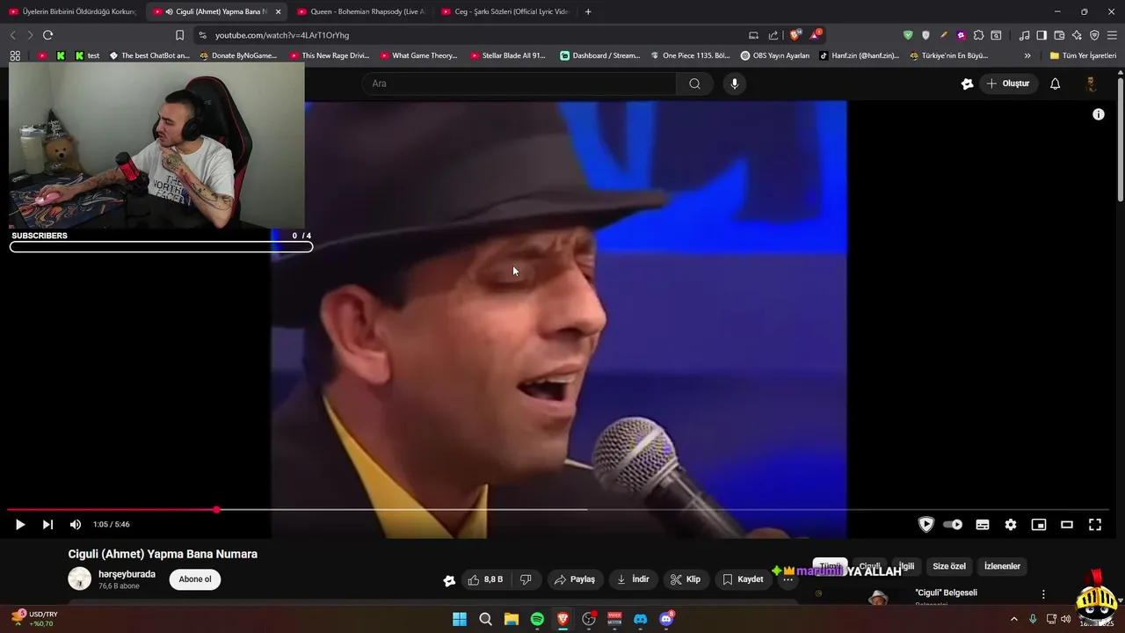
Task: Select İzlenenler filter chip
Action: pos(1002,566)
